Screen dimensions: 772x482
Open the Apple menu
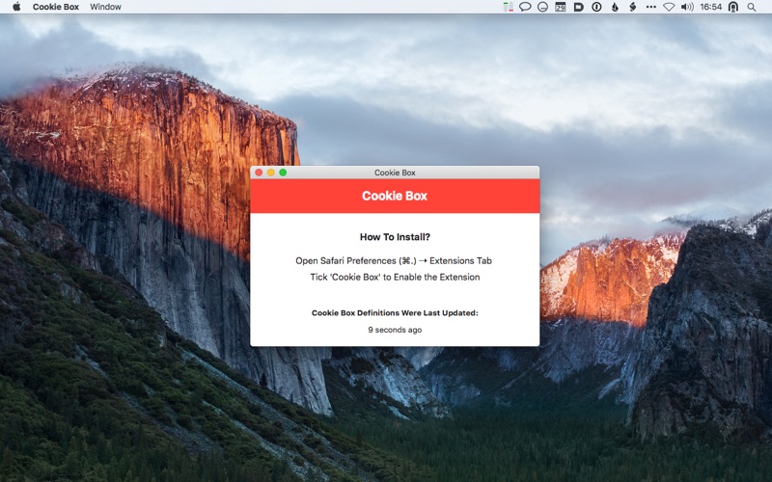pyautogui.click(x=16, y=7)
